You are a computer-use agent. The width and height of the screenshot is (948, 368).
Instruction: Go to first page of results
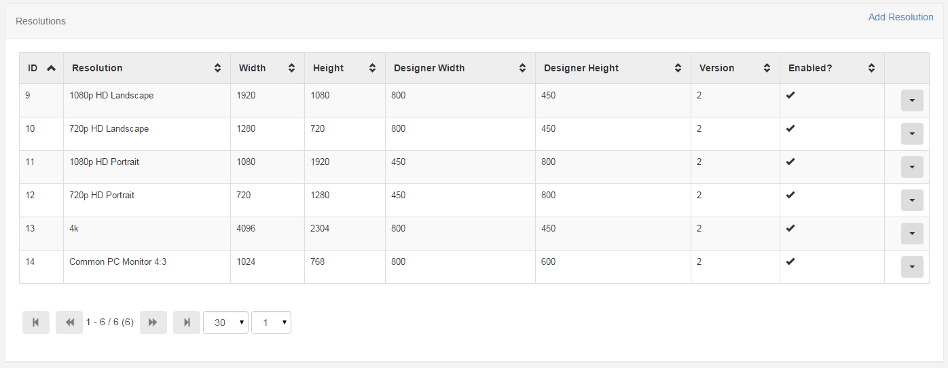coord(36,323)
